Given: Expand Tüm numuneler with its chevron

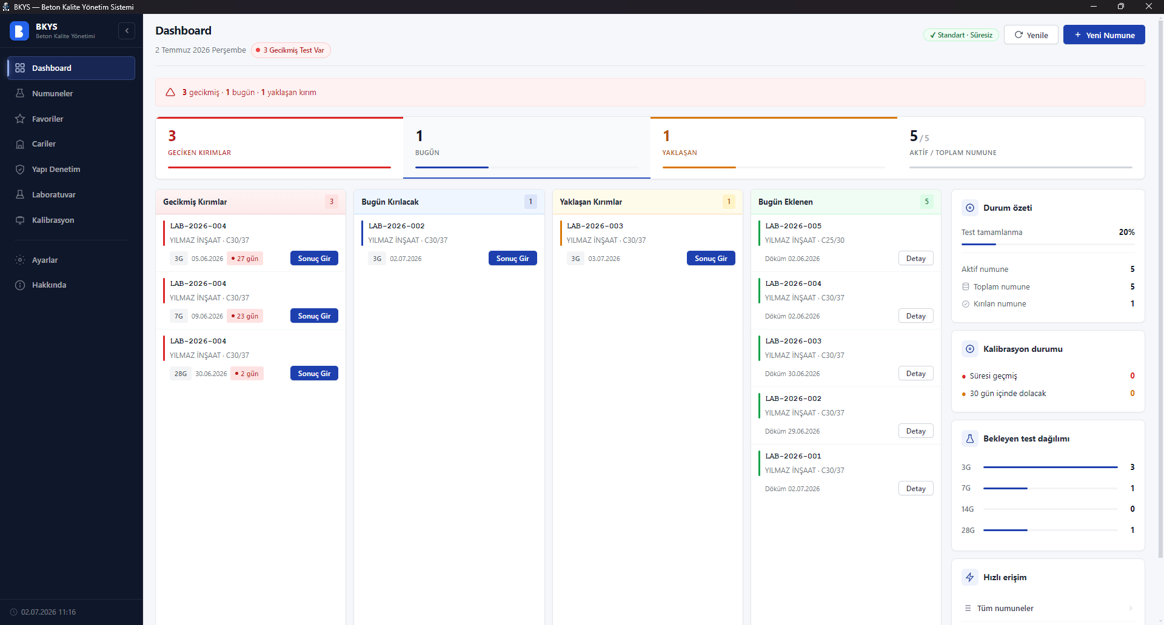Looking at the screenshot, I should point(1131,608).
